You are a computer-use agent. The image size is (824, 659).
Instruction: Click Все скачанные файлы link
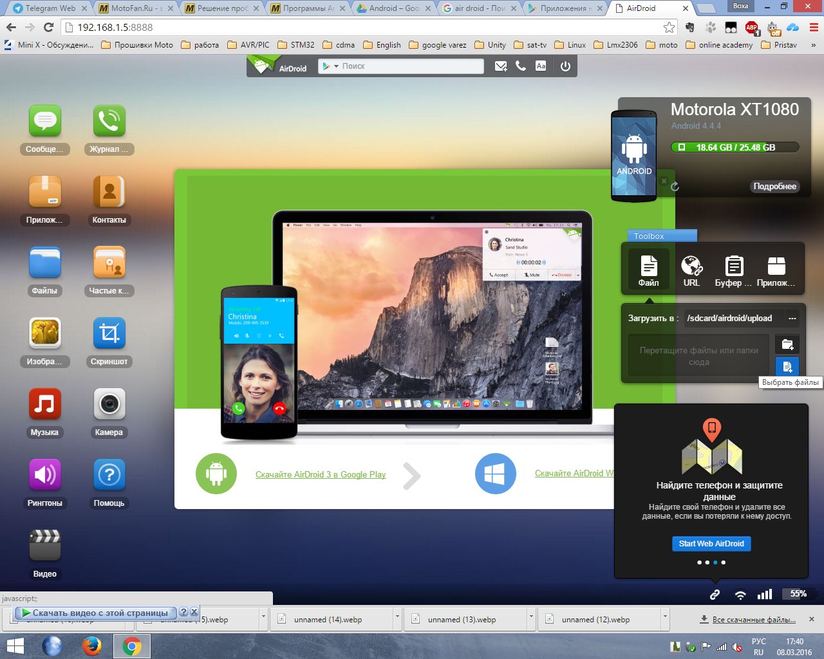click(x=754, y=620)
